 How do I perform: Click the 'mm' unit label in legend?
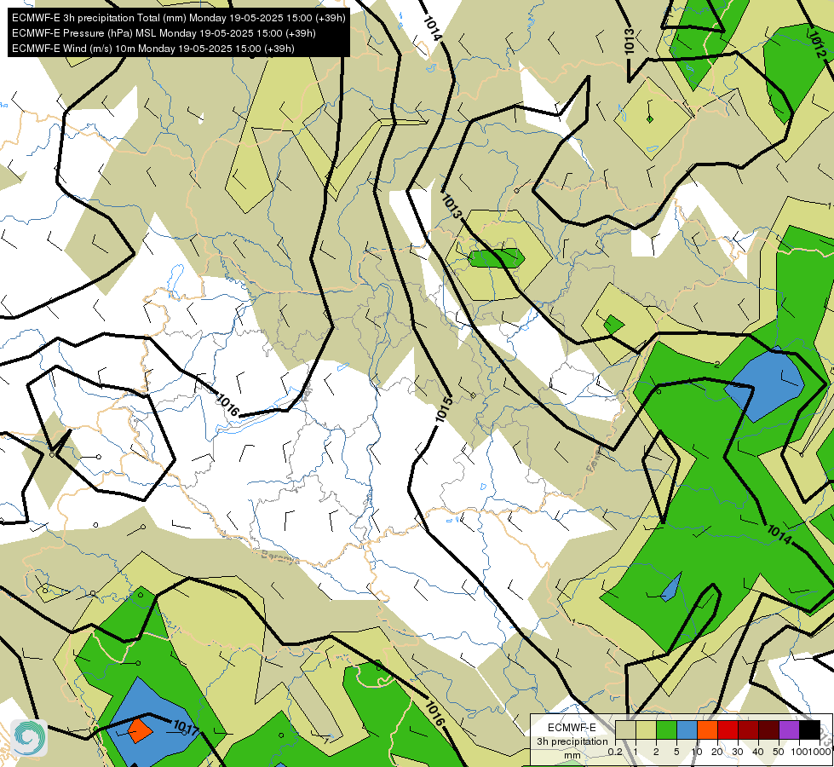tap(572, 755)
